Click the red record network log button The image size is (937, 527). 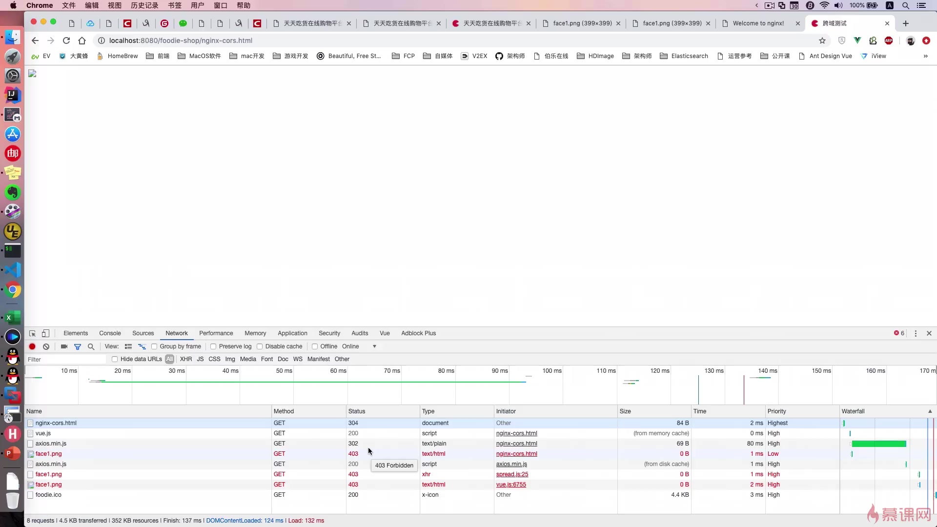click(32, 346)
